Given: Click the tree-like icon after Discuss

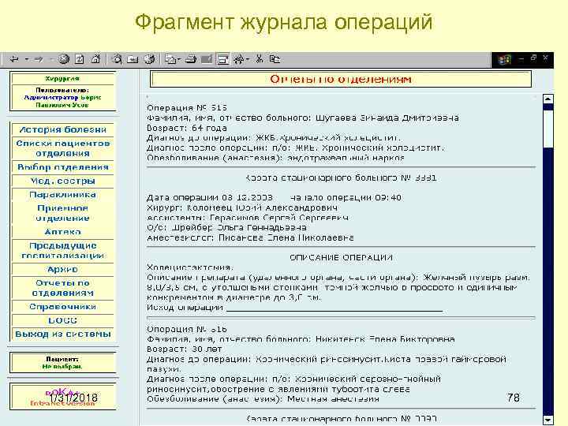Looking at the screenshot, I should (x=239, y=59).
